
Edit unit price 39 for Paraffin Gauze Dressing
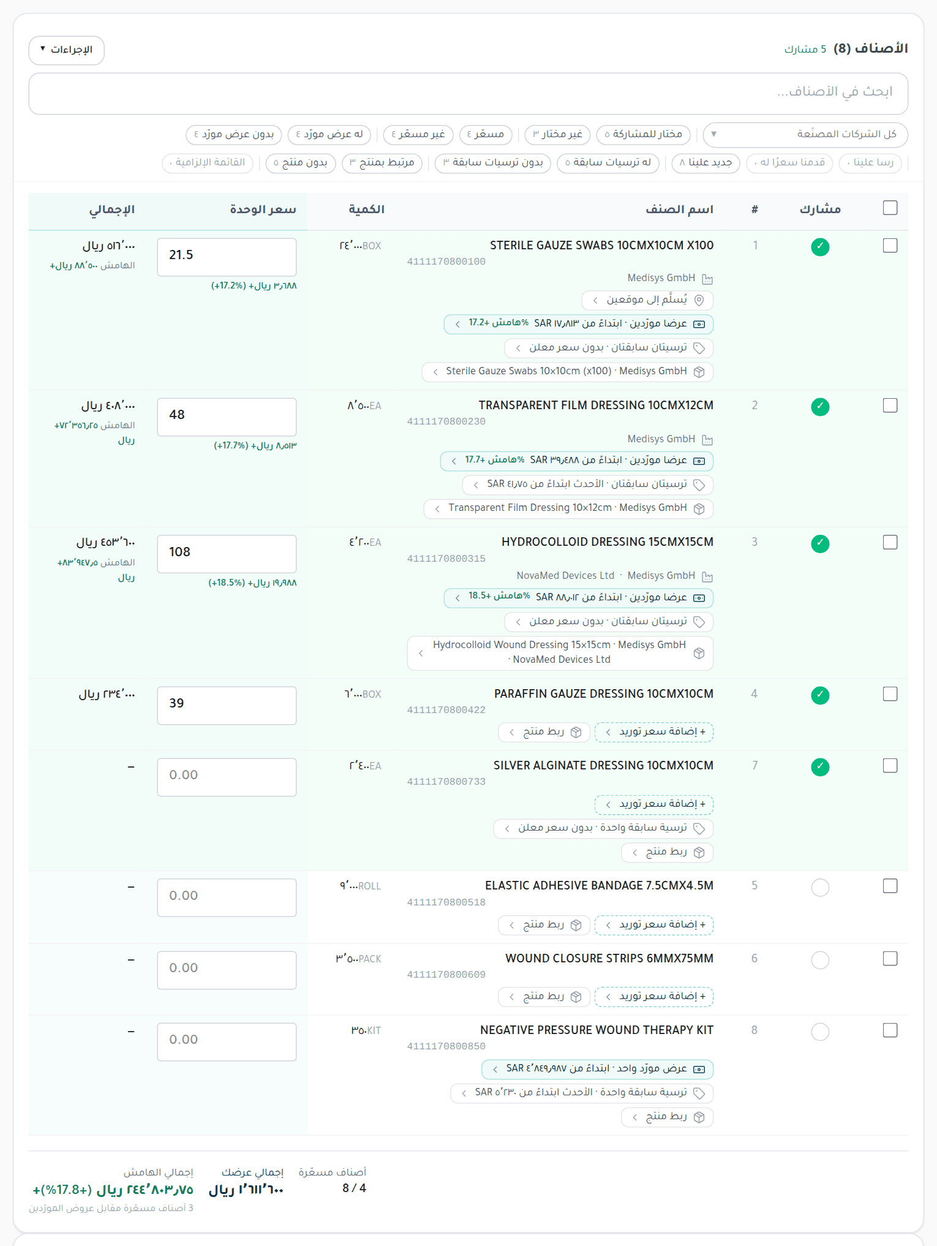(227, 706)
